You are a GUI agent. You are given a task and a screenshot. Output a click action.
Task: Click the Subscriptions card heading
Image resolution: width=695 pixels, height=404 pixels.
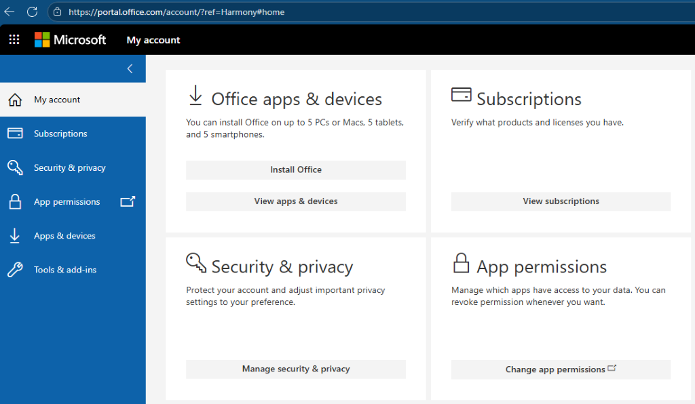tap(529, 99)
